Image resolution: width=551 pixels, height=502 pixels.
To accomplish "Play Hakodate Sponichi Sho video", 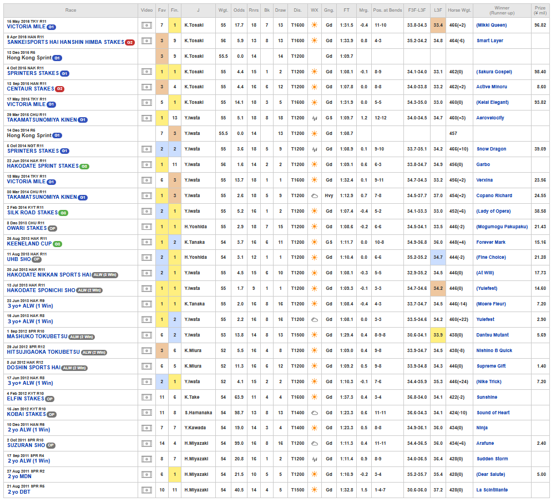I will (146, 288).
